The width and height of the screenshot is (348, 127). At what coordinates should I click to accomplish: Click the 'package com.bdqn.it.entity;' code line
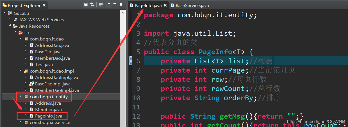pyautogui.click(x=200, y=15)
